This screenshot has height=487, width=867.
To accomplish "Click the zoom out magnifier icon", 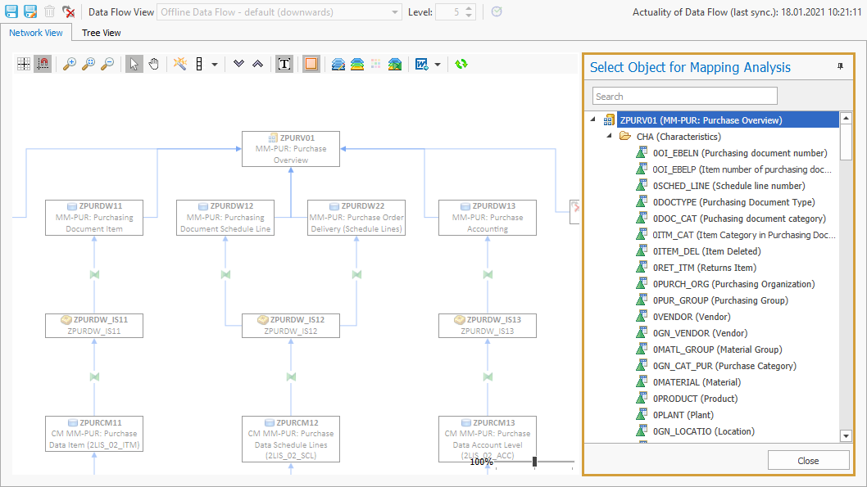I will tap(107, 64).
